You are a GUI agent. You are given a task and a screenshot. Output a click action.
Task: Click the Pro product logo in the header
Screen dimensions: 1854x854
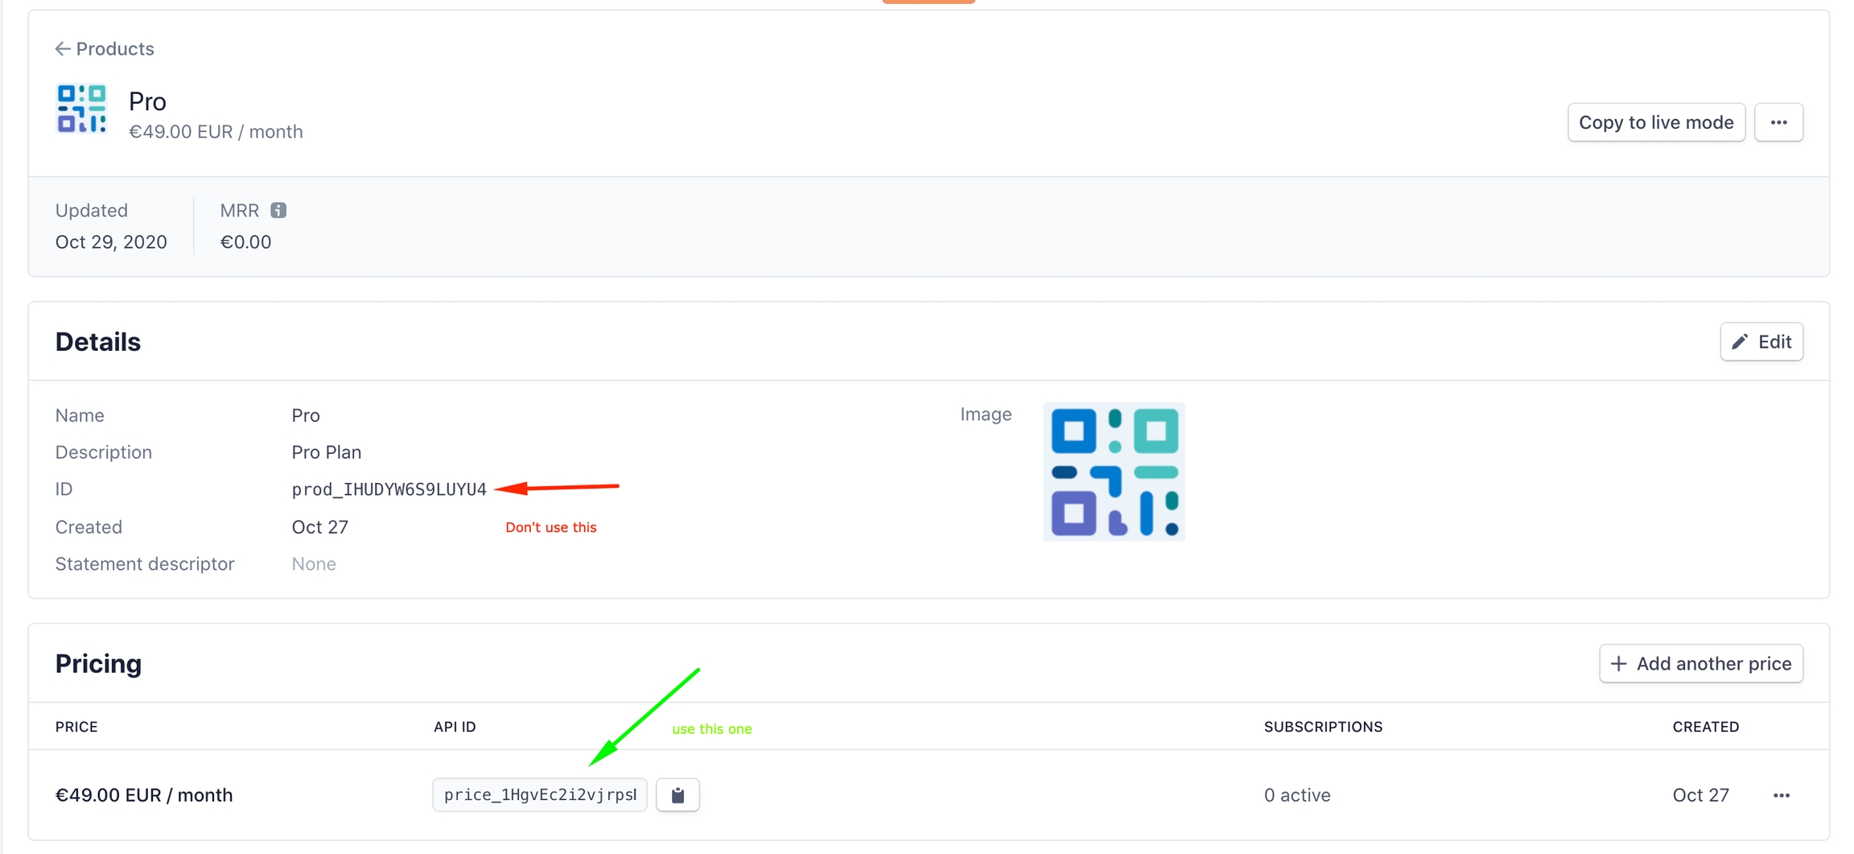pyautogui.click(x=81, y=109)
